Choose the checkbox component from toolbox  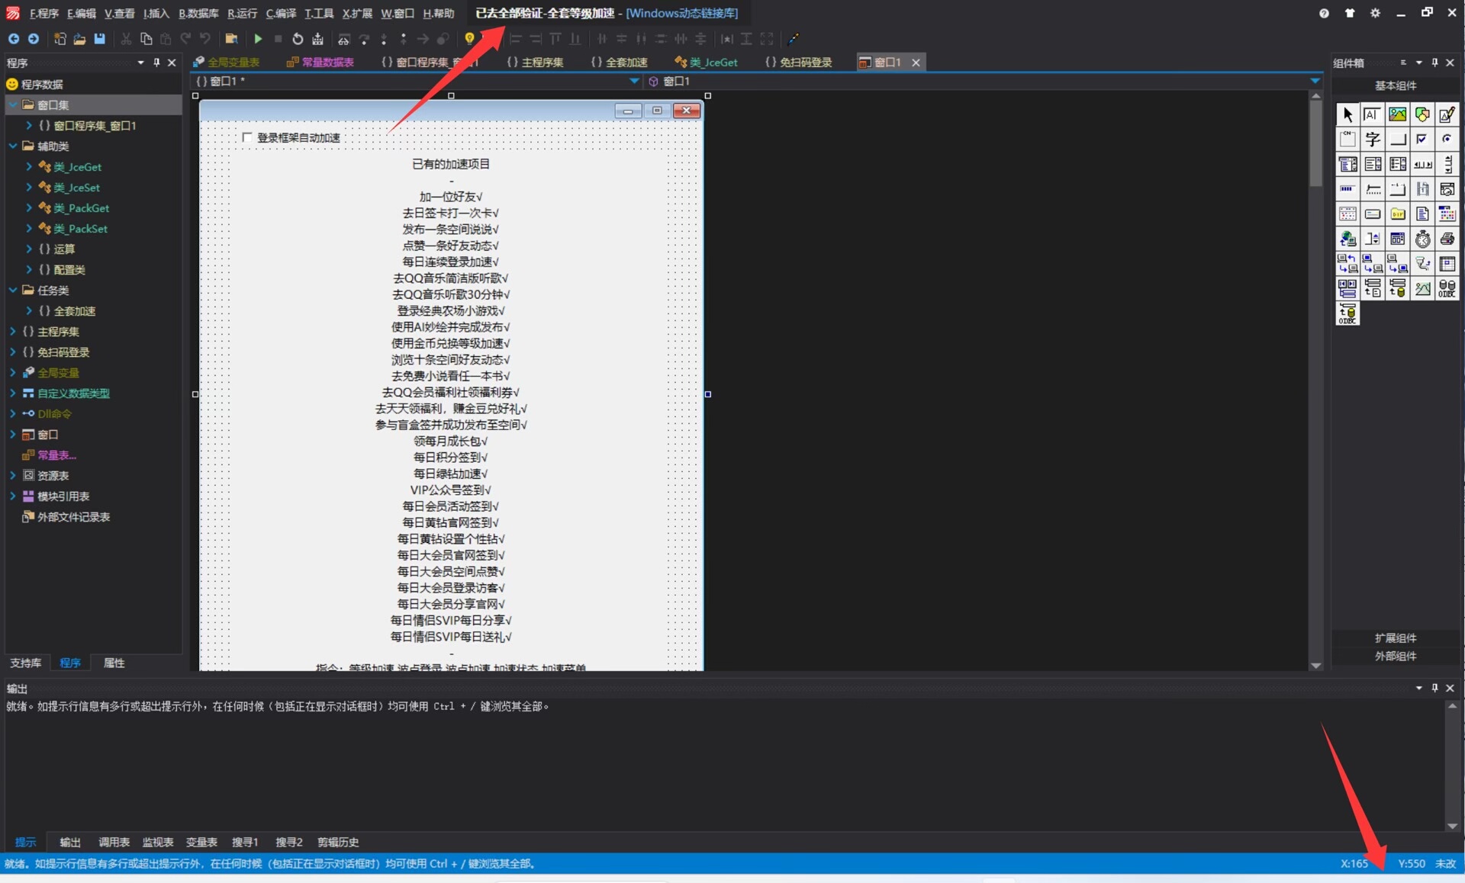(x=1422, y=140)
